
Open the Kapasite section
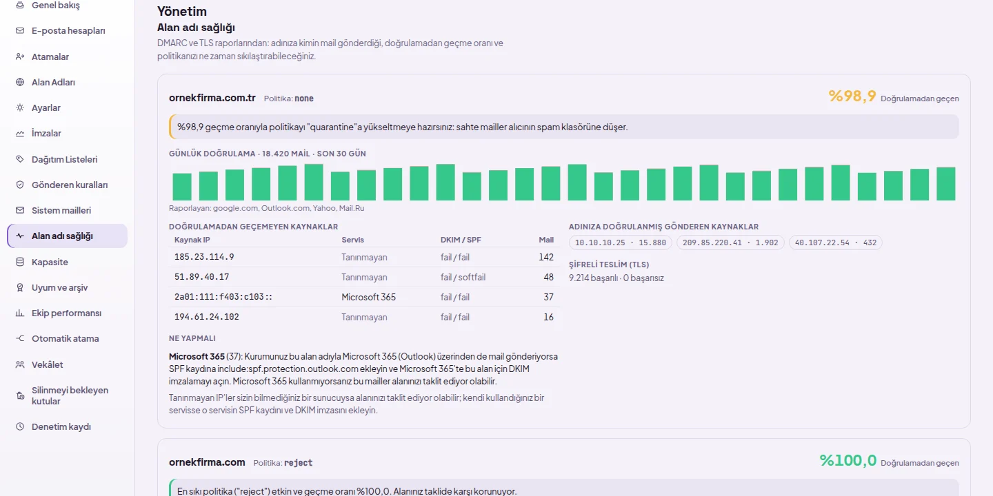(67, 262)
